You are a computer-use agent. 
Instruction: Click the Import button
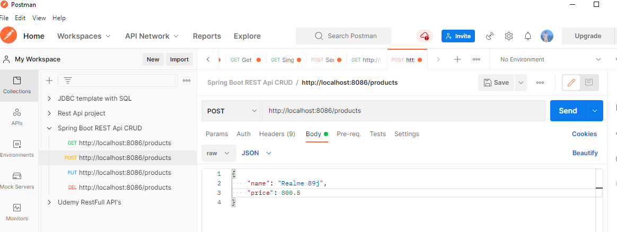point(180,59)
